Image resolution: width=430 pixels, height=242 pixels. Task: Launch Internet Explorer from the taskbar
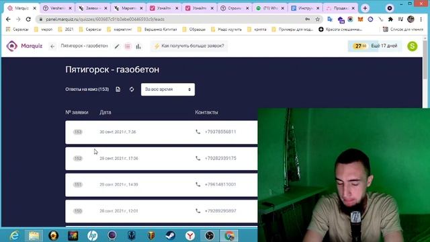[x=14, y=235]
